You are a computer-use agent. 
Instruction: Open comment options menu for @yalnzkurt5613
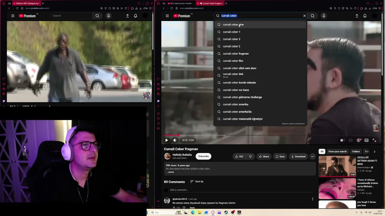click(x=313, y=199)
